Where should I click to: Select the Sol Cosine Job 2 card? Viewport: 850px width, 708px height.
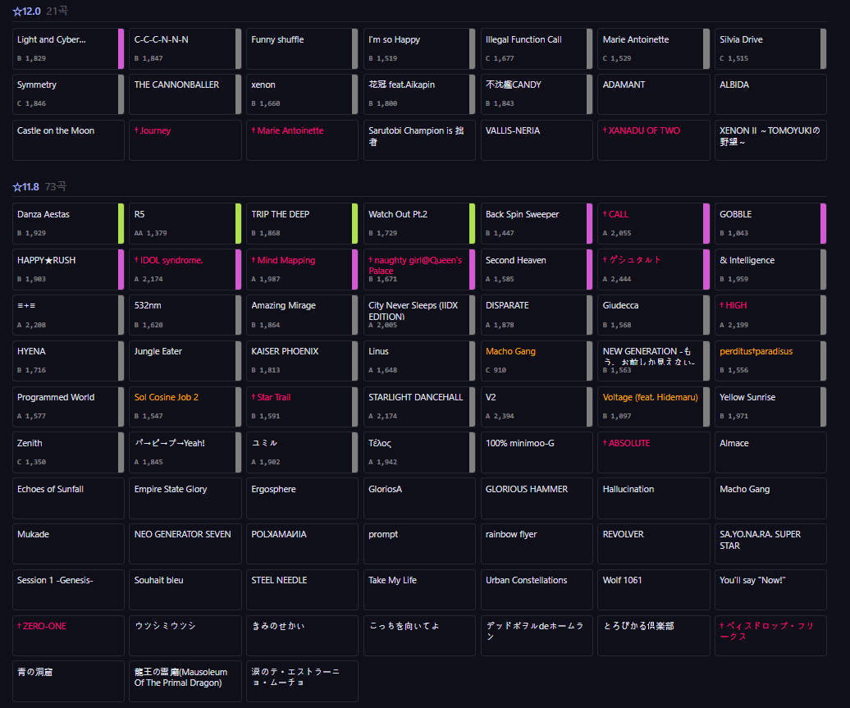[185, 407]
